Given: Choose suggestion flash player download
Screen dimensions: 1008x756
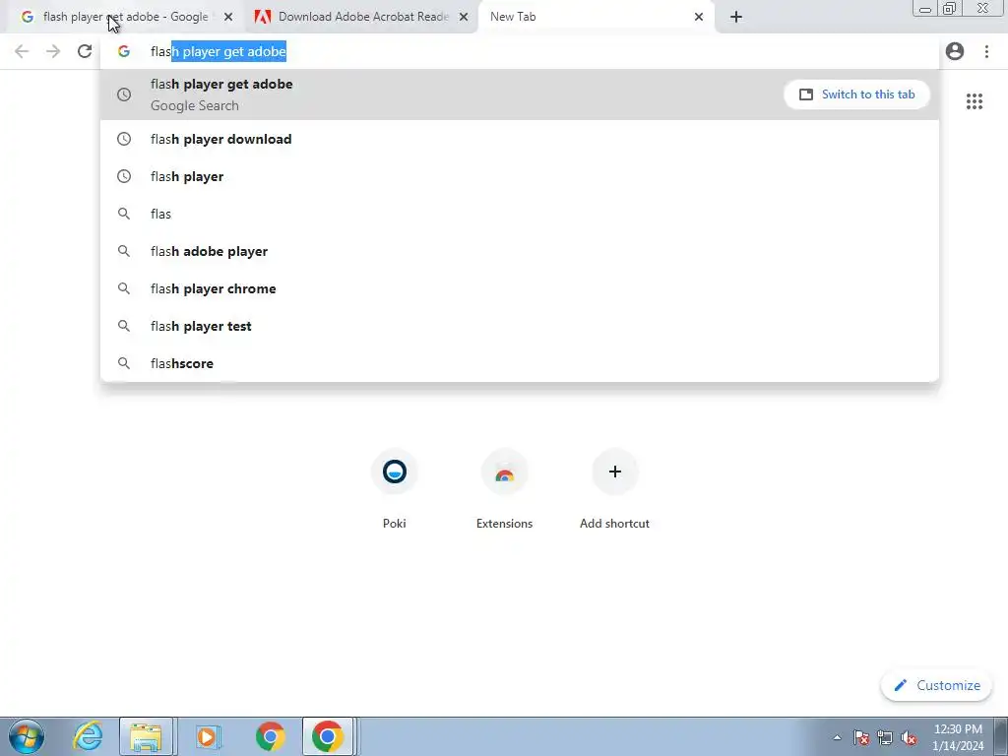Looking at the screenshot, I should (520, 139).
